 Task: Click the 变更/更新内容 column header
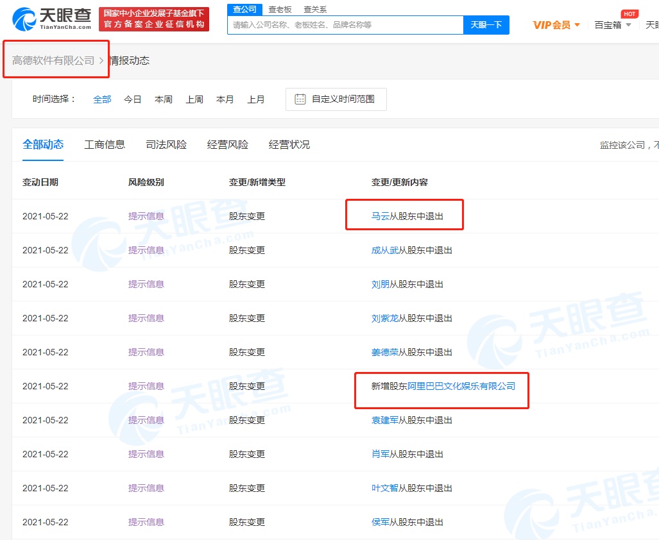coord(400,182)
